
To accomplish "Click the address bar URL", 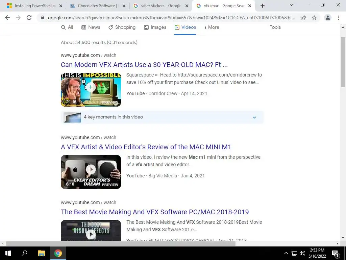I will pyautogui.click(x=171, y=18).
